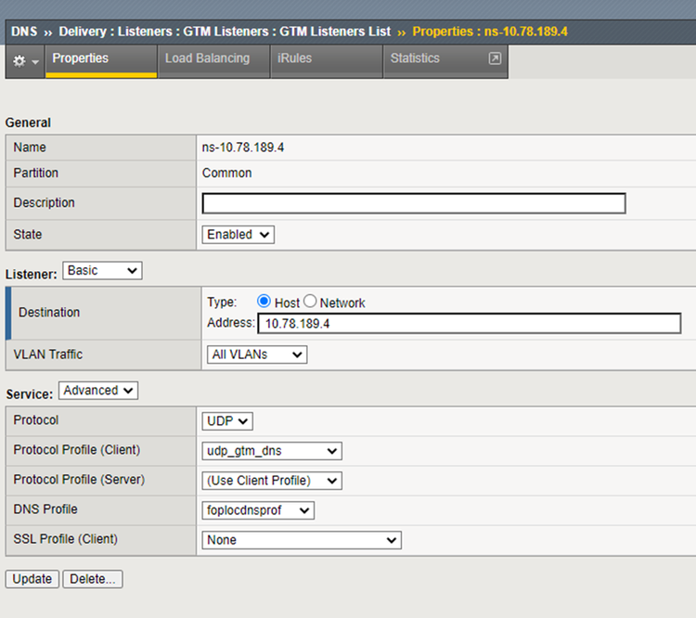Open the VLAN Traffic dropdown

coord(254,354)
